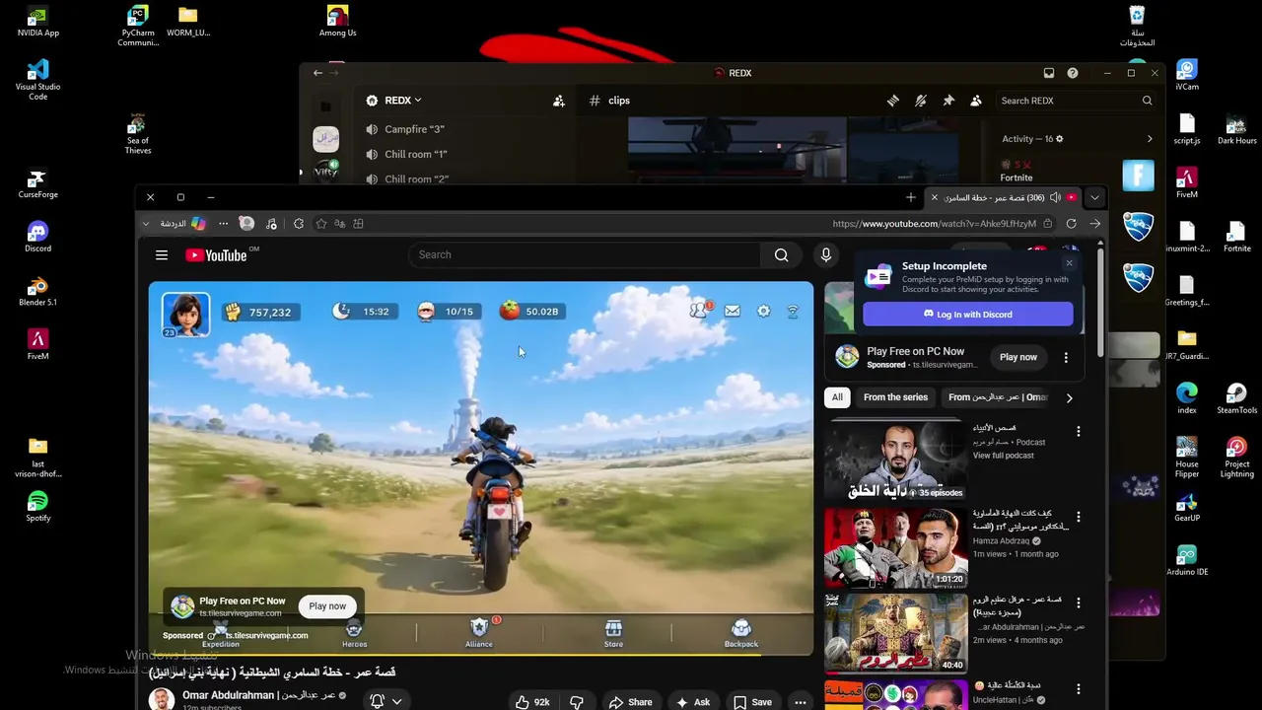
Task: Click Play now on the video overlay ad
Action: coord(327,606)
